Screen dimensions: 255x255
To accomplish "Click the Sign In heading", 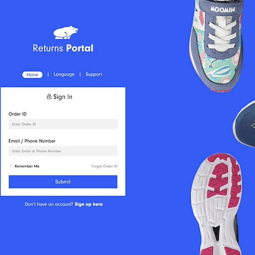I will [63, 97].
